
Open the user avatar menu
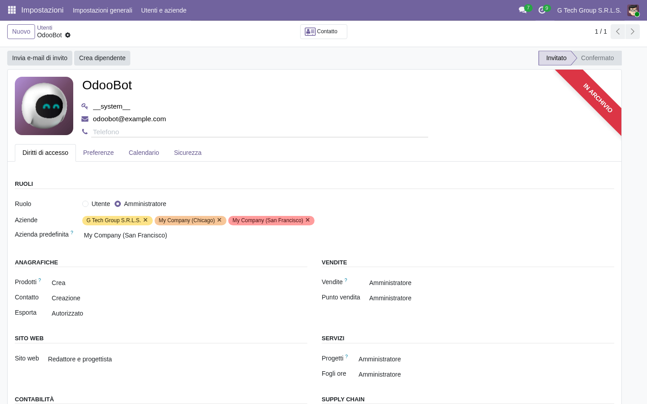[x=633, y=10]
